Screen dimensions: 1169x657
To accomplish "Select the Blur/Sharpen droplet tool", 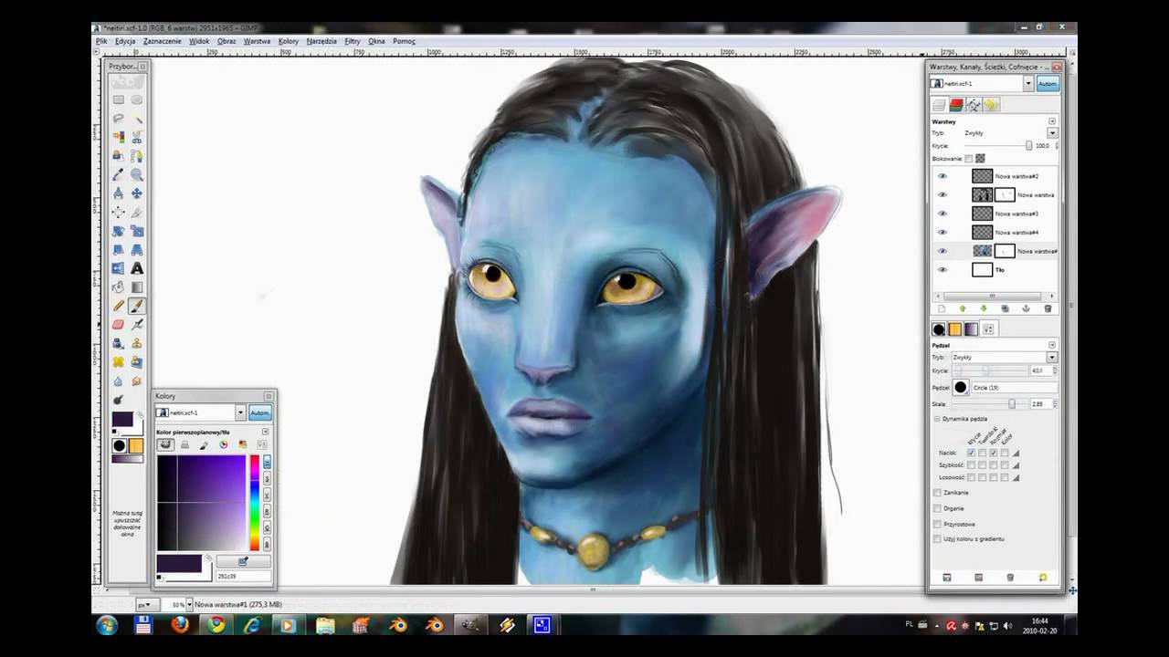I will point(118,381).
